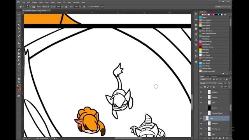Open the Filter menu
Screen dimensions: 249x140
59,2
